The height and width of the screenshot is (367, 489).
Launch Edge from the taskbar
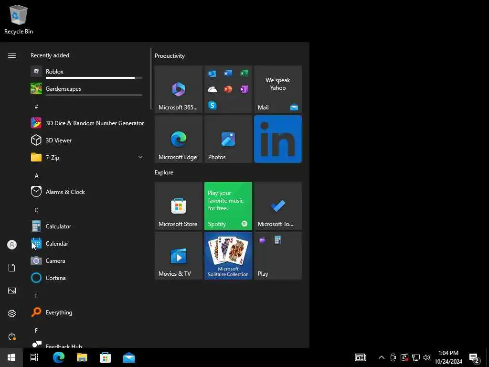pos(58,357)
